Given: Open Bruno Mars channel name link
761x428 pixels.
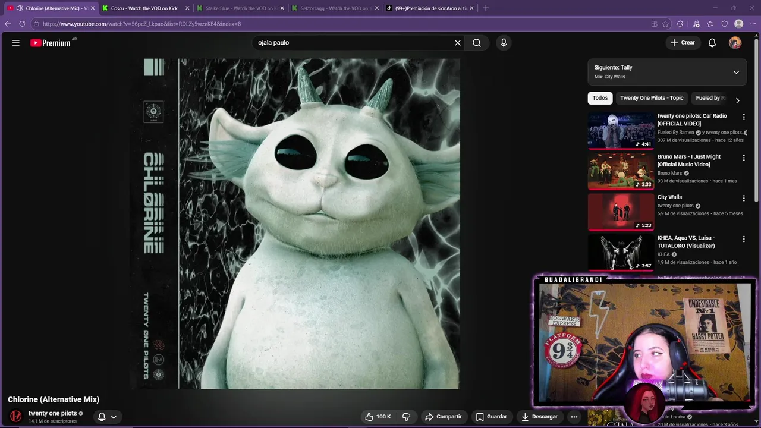Looking at the screenshot, I should pos(669,173).
